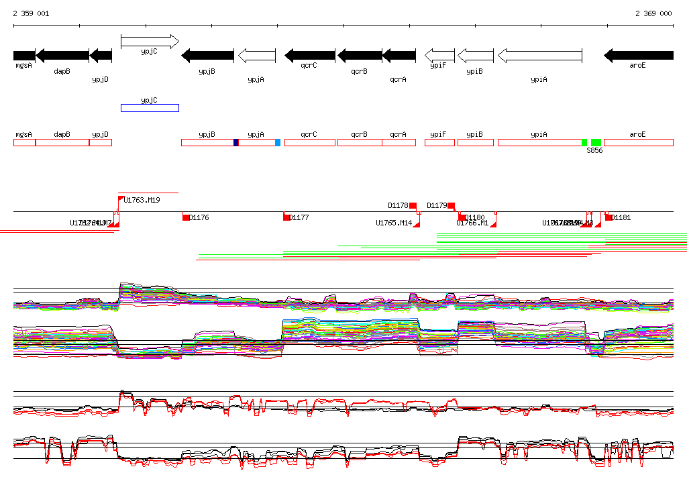
Task: Select the red dapB annotation box
Action: coord(62,142)
